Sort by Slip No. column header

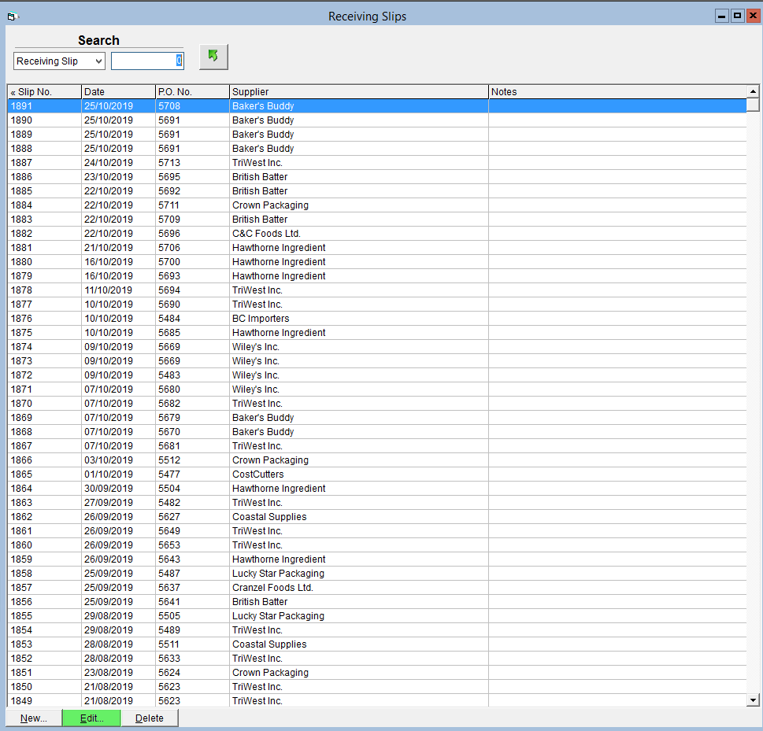click(x=44, y=92)
